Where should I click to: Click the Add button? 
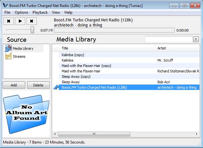click(x=14, y=85)
